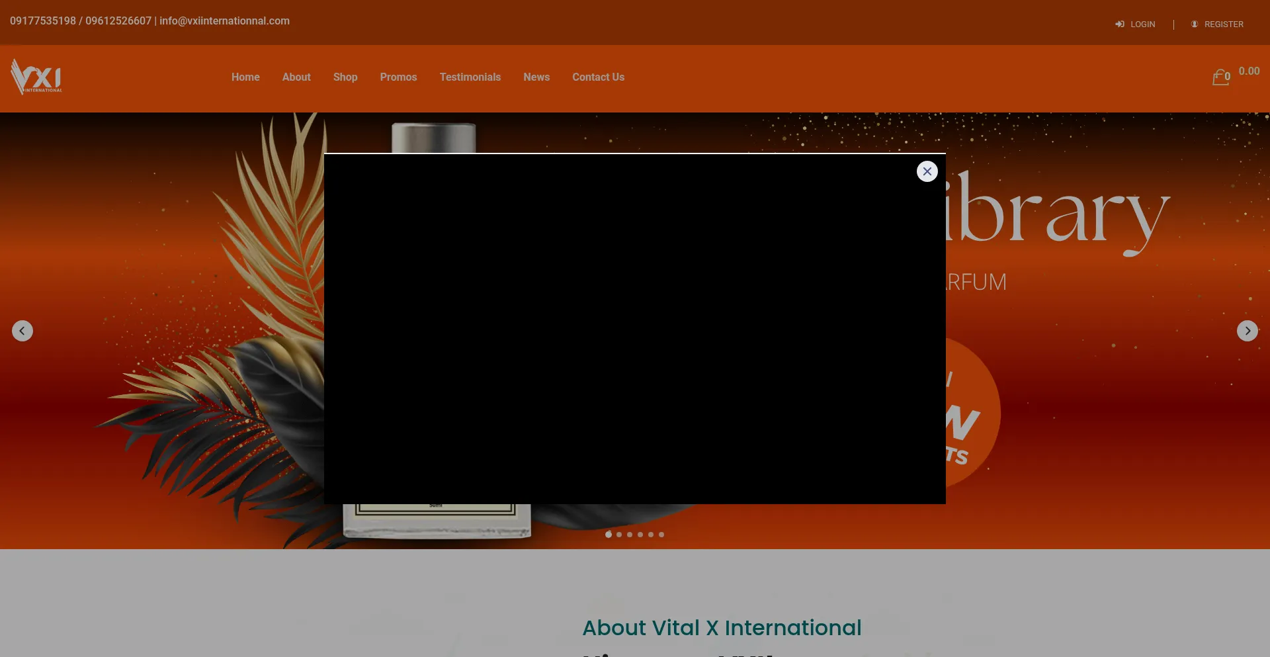This screenshot has width=1270, height=657.
Task: Close the black popup with X button
Action: click(927, 171)
